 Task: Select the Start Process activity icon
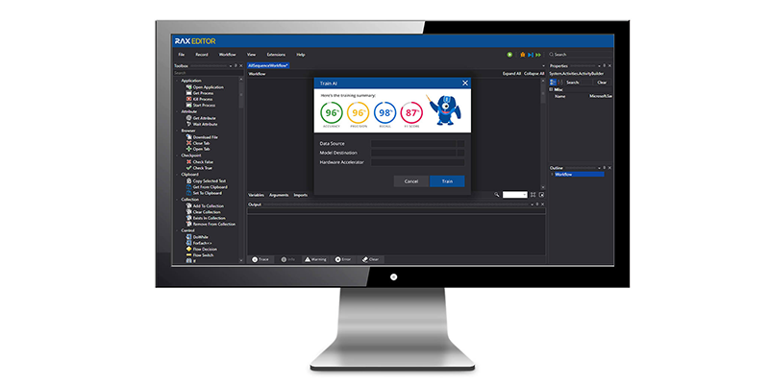[188, 105]
